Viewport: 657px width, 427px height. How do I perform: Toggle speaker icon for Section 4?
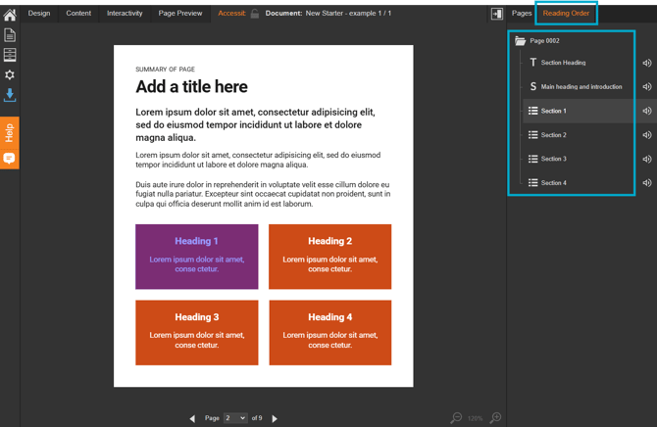click(647, 183)
